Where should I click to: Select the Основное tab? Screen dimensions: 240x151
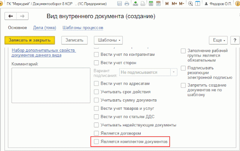pyautogui.click(x=18, y=28)
